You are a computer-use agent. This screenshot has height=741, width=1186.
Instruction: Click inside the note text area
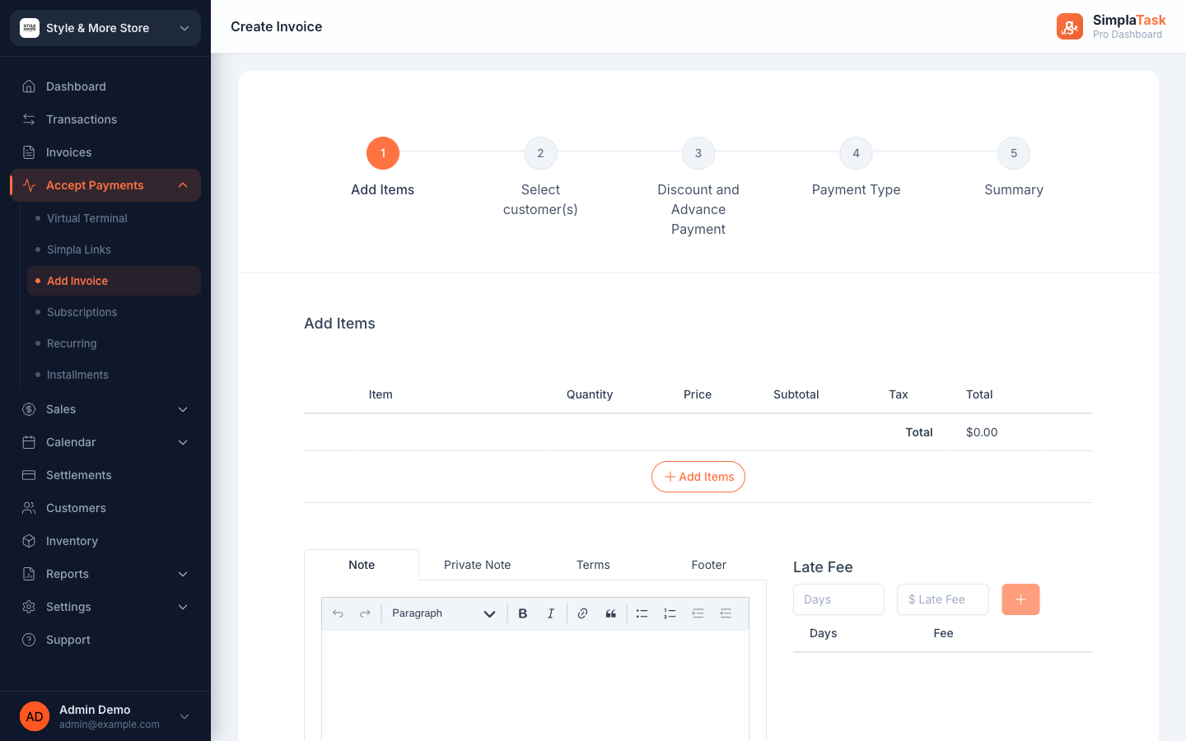coord(535,685)
